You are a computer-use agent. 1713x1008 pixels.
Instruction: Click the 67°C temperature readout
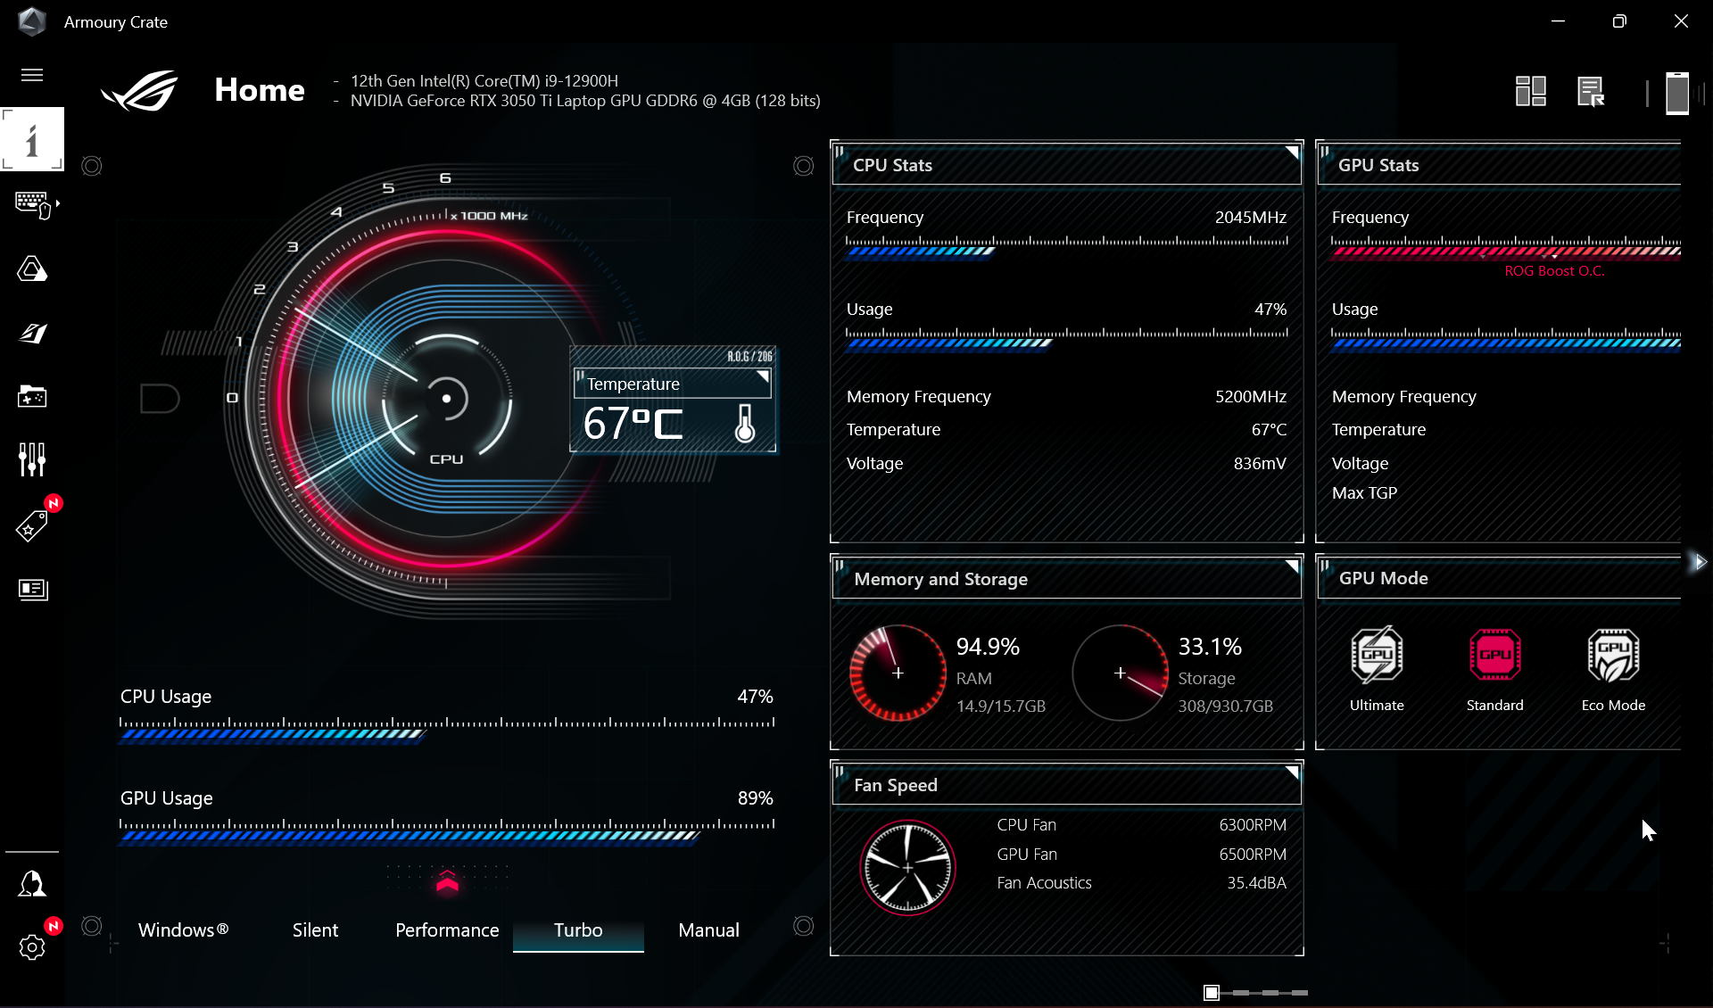point(633,424)
